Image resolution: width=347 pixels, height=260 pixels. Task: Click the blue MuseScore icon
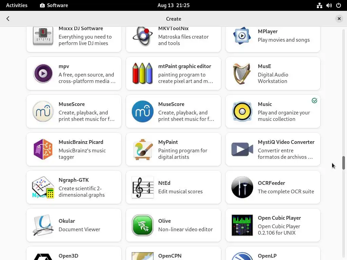click(x=143, y=111)
